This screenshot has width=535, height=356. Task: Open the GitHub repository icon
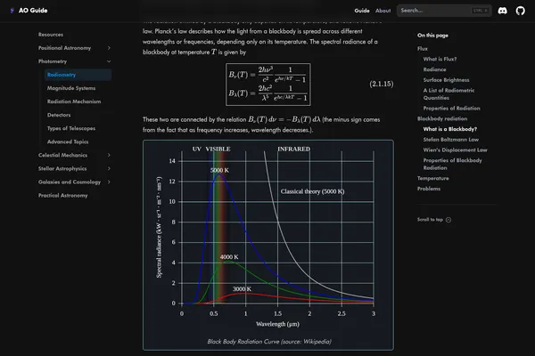[x=521, y=11]
